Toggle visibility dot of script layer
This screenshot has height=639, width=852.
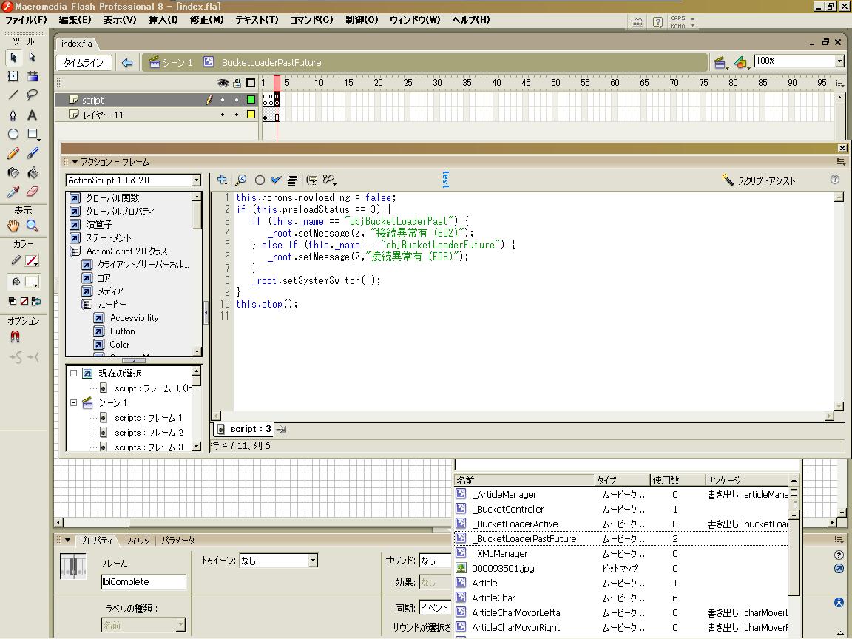223,100
